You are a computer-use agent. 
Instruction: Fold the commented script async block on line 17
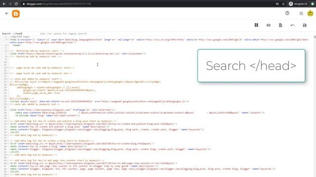(x=8, y=82)
